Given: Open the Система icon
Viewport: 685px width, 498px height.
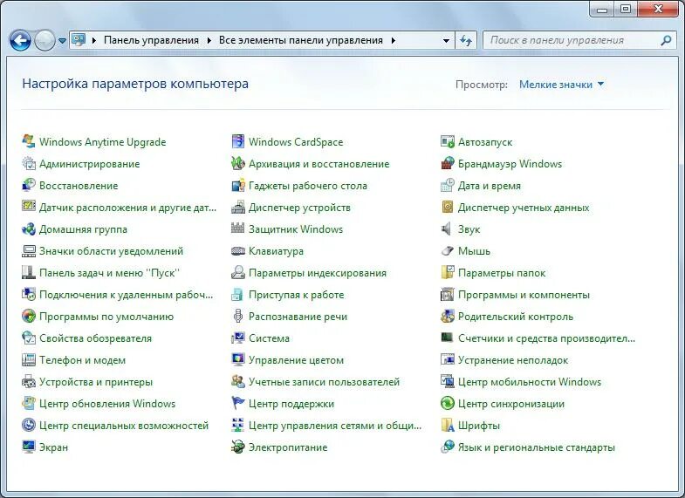Looking at the screenshot, I should click(237, 338).
